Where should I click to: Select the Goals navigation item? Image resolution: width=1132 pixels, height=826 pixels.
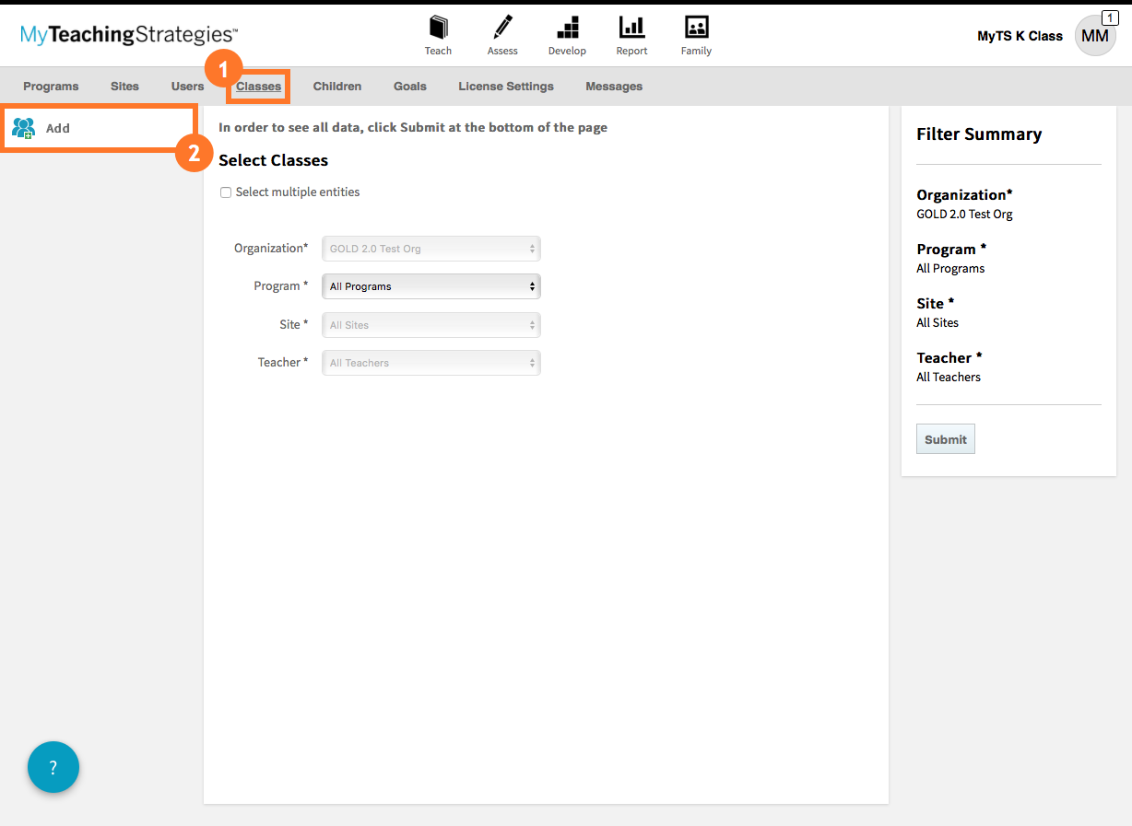[x=409, y=86]
